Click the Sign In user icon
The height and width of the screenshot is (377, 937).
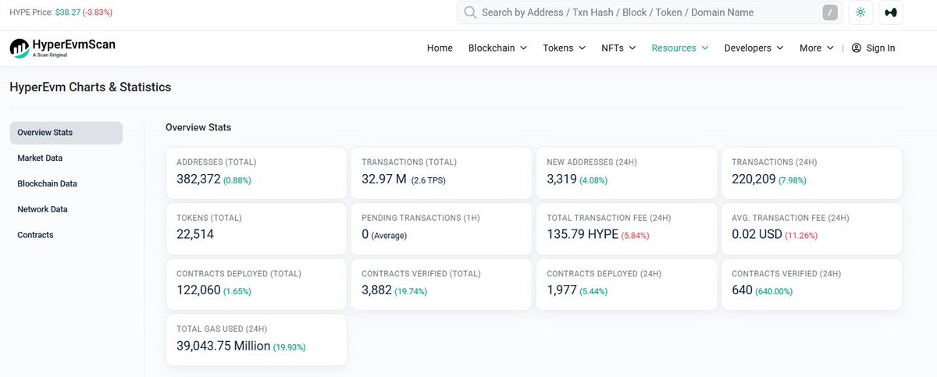[x=857, y=48]
